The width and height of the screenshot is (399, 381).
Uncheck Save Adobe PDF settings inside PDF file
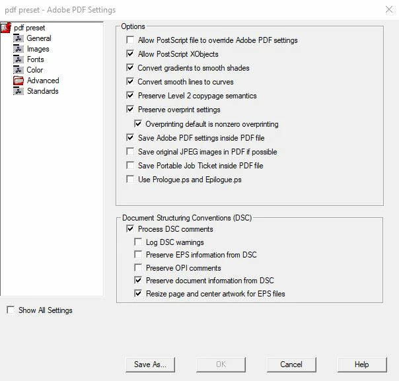[130, 138]
